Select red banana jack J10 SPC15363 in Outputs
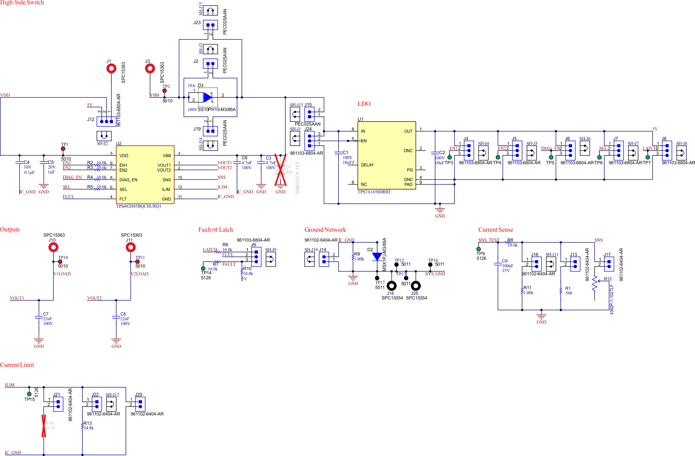The height and width of the screenshot is (456, 695). (53, 247)
